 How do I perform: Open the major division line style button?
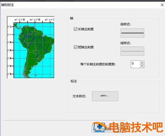pos(132,33)
